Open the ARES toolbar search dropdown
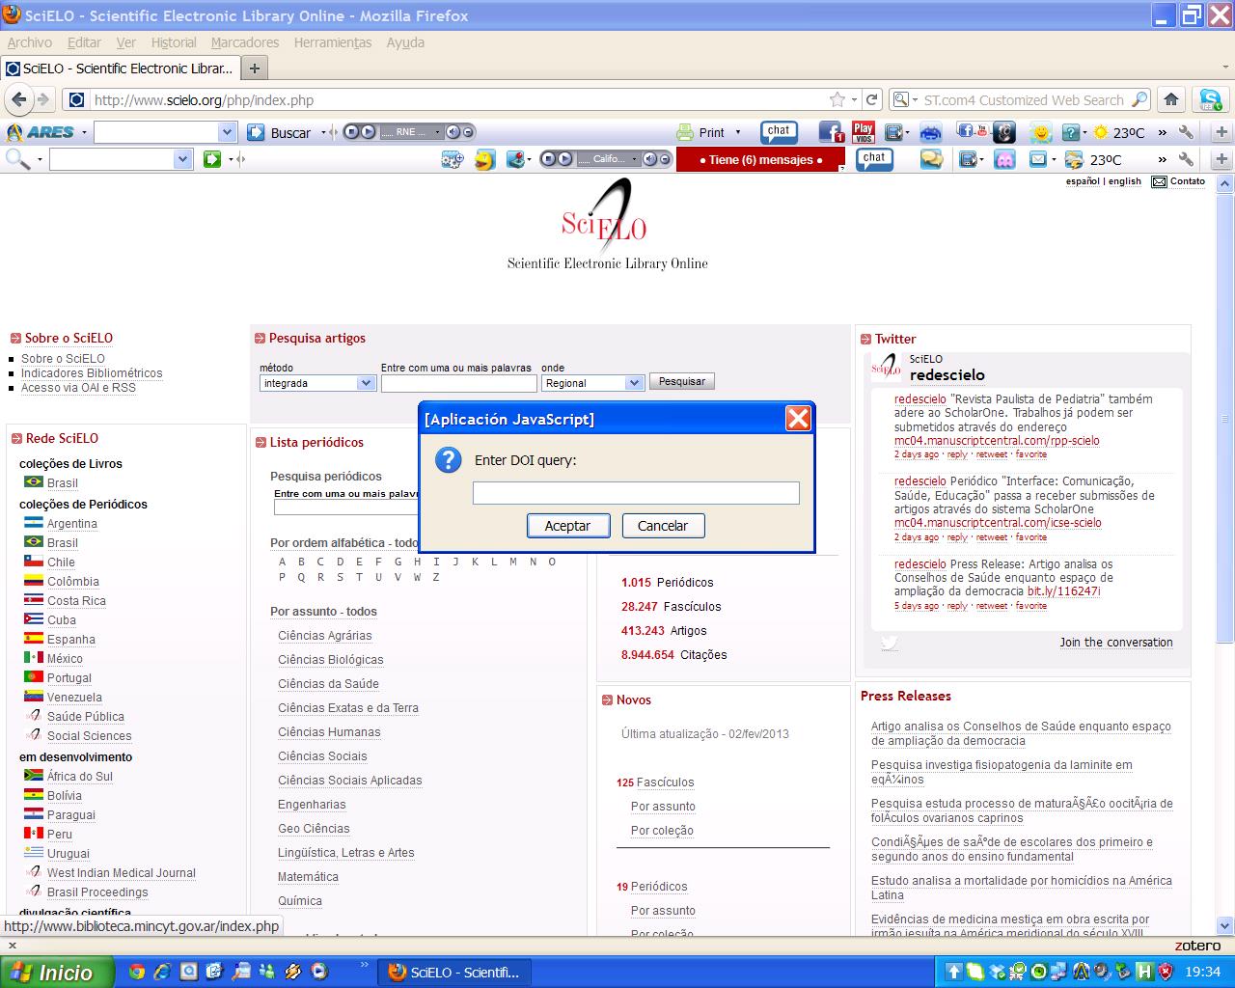The height and width of the screenshot is (988, 1235). (x=227, y=132)
